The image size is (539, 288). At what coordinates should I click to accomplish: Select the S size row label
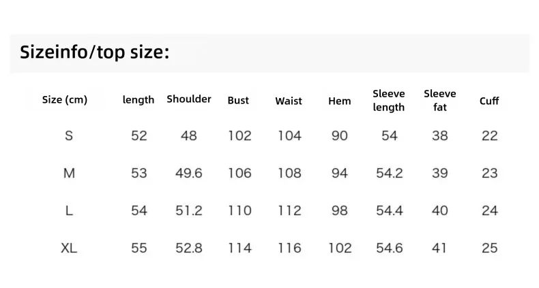69,135
